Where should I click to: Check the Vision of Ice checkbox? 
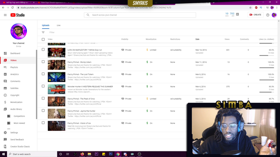(43, 123)
